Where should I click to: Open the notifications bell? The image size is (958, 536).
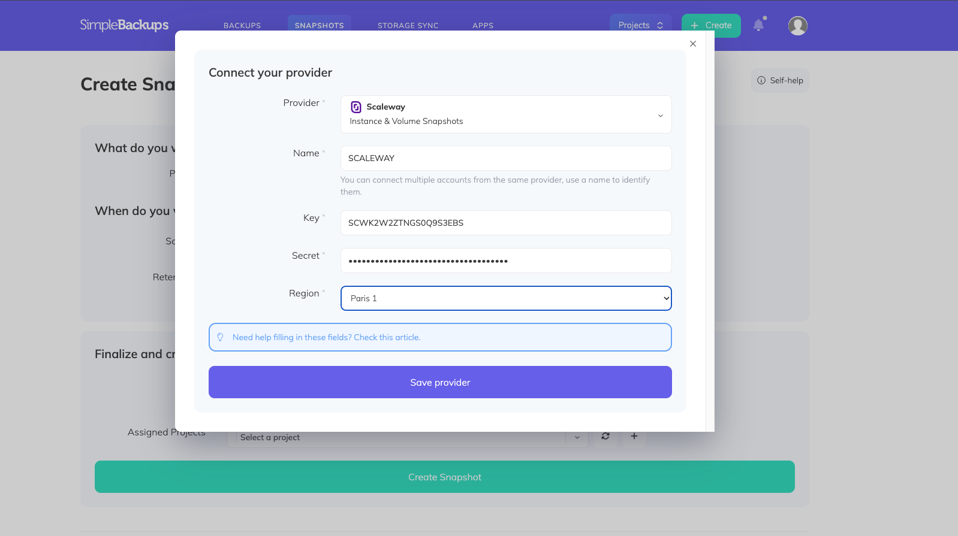pos(759,25)
